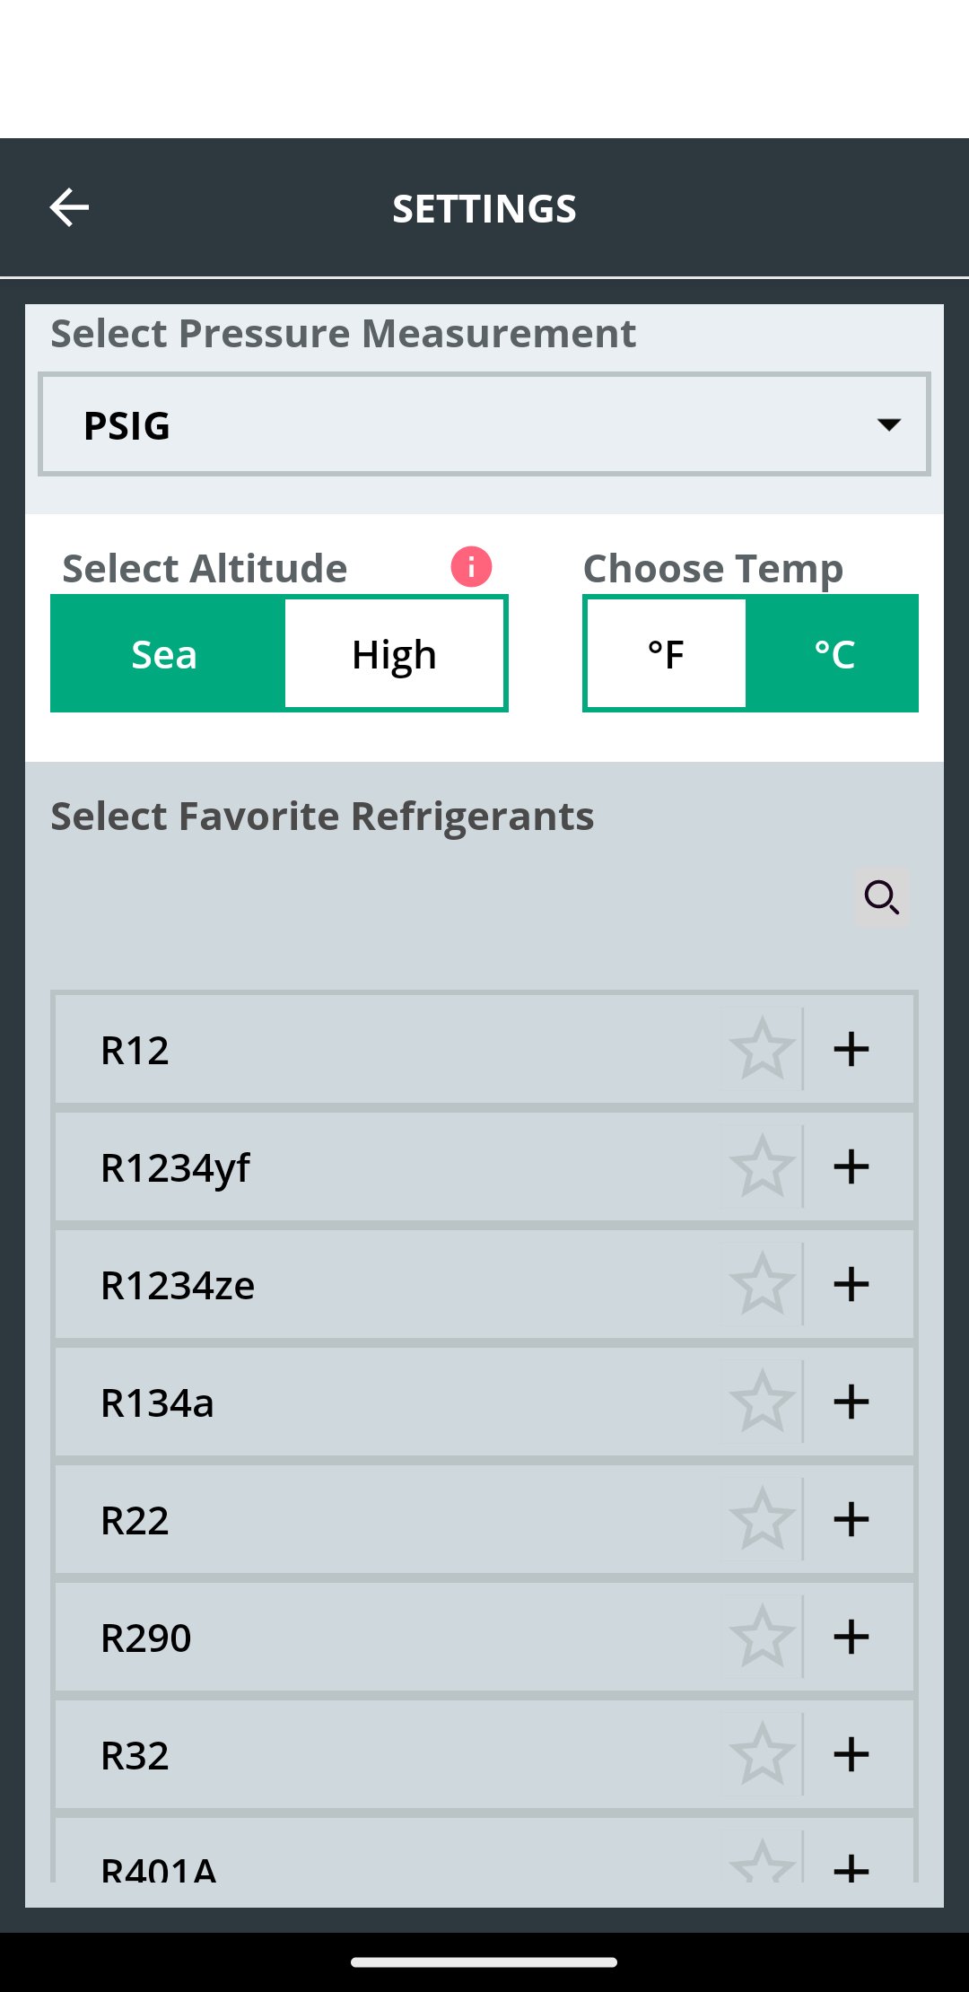Star the R22 refrigerant
This screenshot has width=969, height=1992.
[762, 1519]
